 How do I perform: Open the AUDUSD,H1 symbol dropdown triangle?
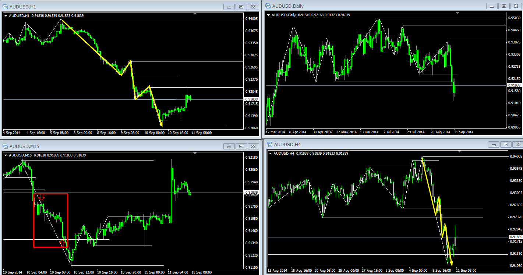click(x=6, y=15)
